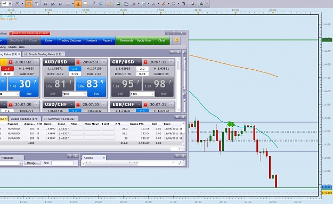
Task: Click the Entry button in trading toolbar
Action: (x=49, y=40)
